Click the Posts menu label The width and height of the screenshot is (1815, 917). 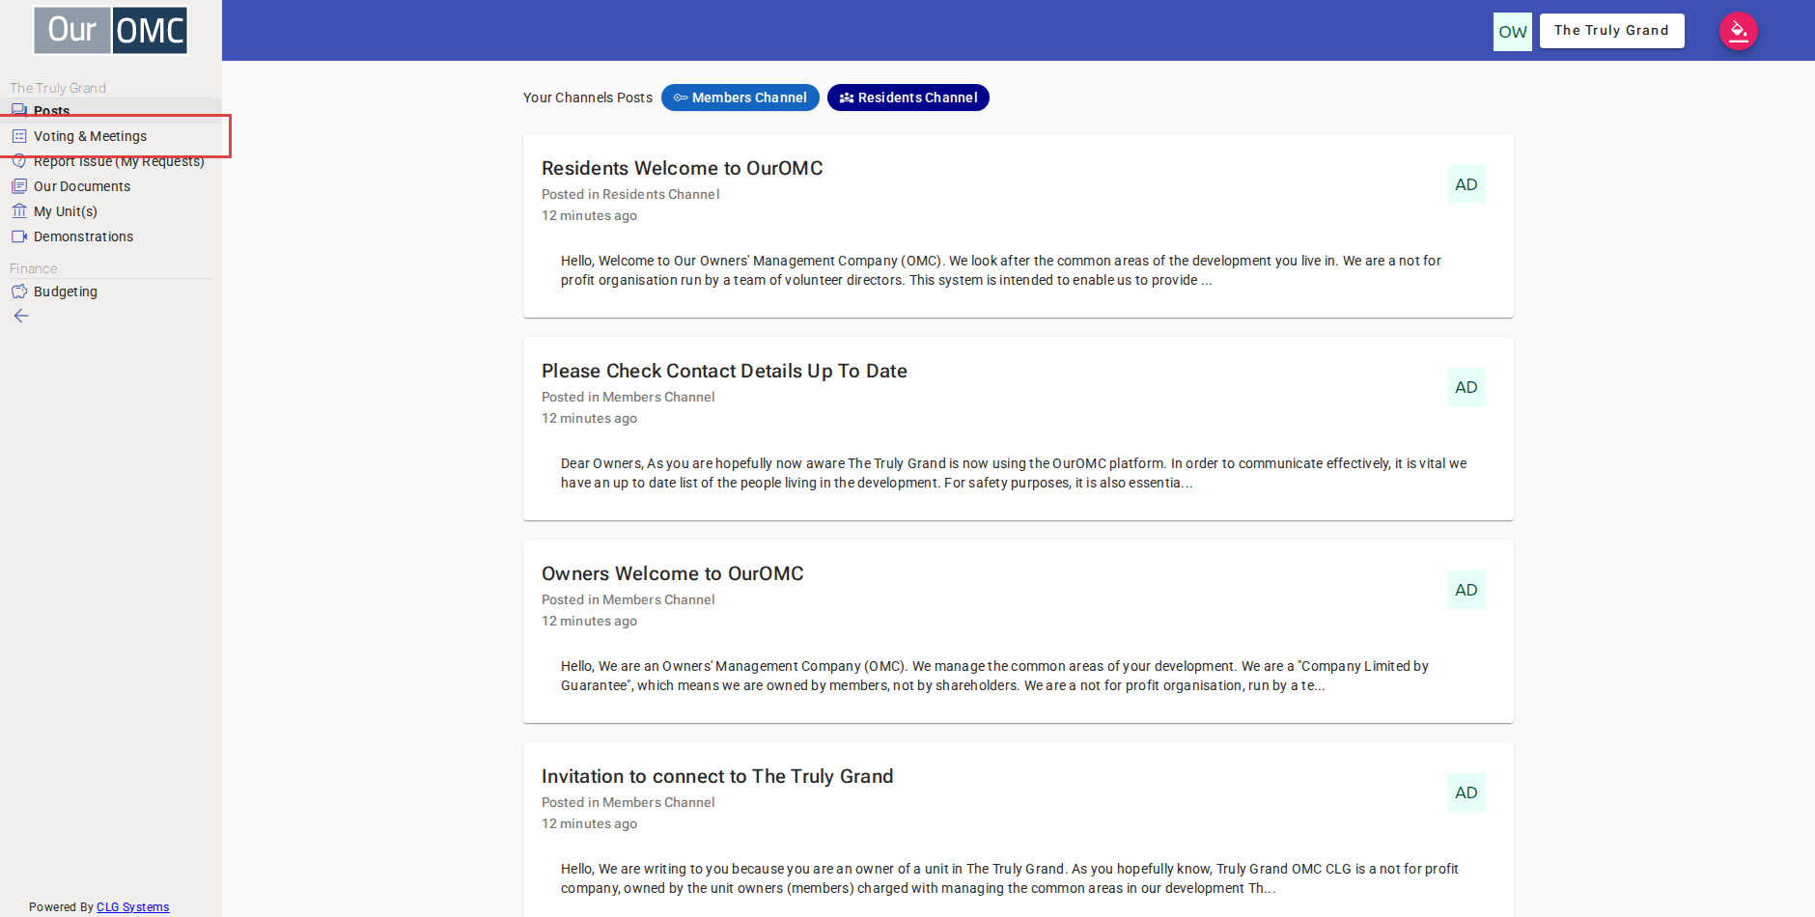(52, 111)
